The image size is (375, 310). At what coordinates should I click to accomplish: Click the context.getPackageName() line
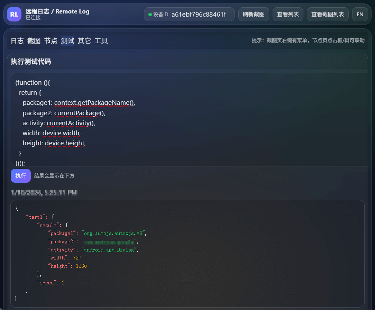click(x=79, y=103)
